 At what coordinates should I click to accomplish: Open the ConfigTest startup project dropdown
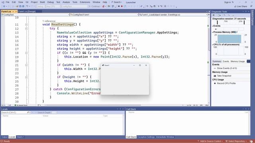[x=74, y=6]
